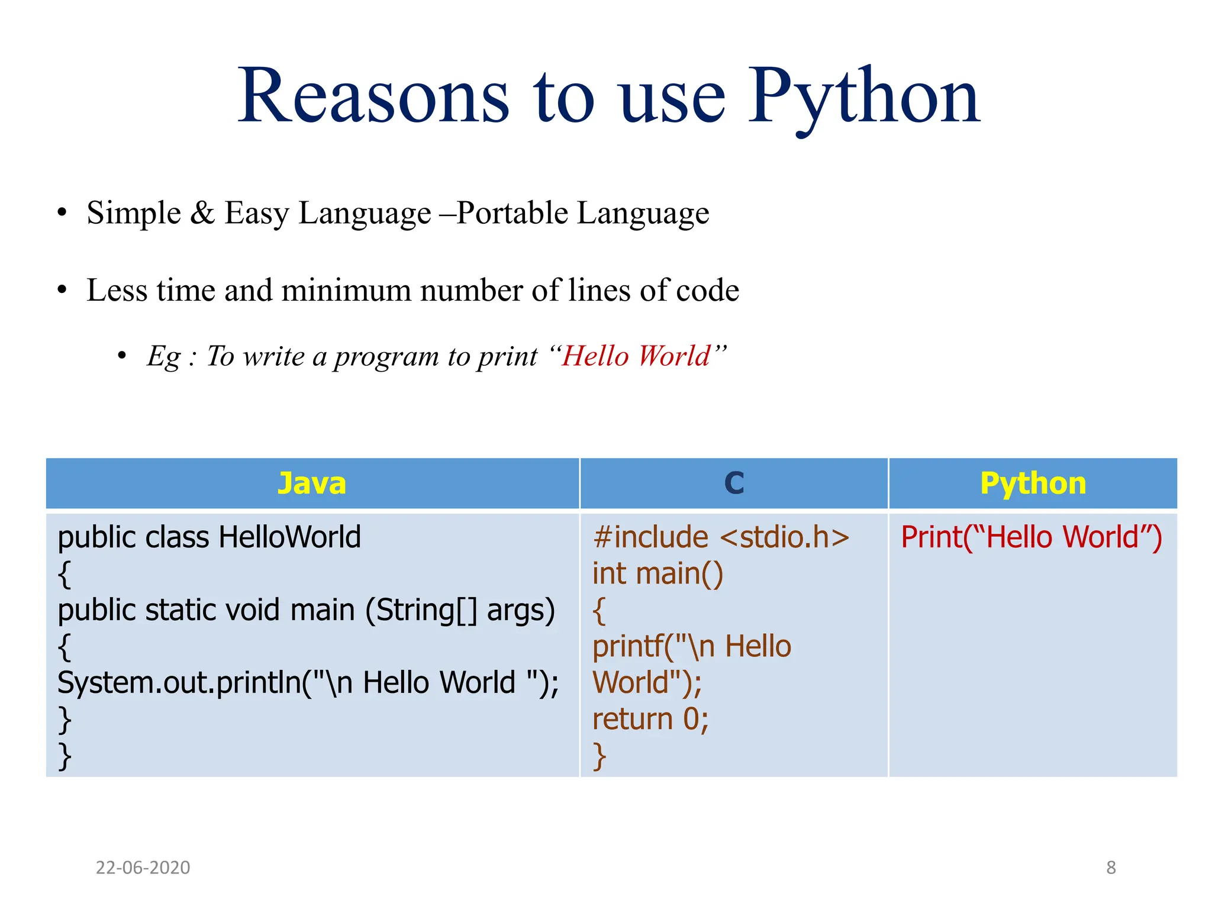The width and height of the screenshot is (1212, 909).
Task: Click the Eg : To write a program sub-bullet
Action: coord(343,356)
